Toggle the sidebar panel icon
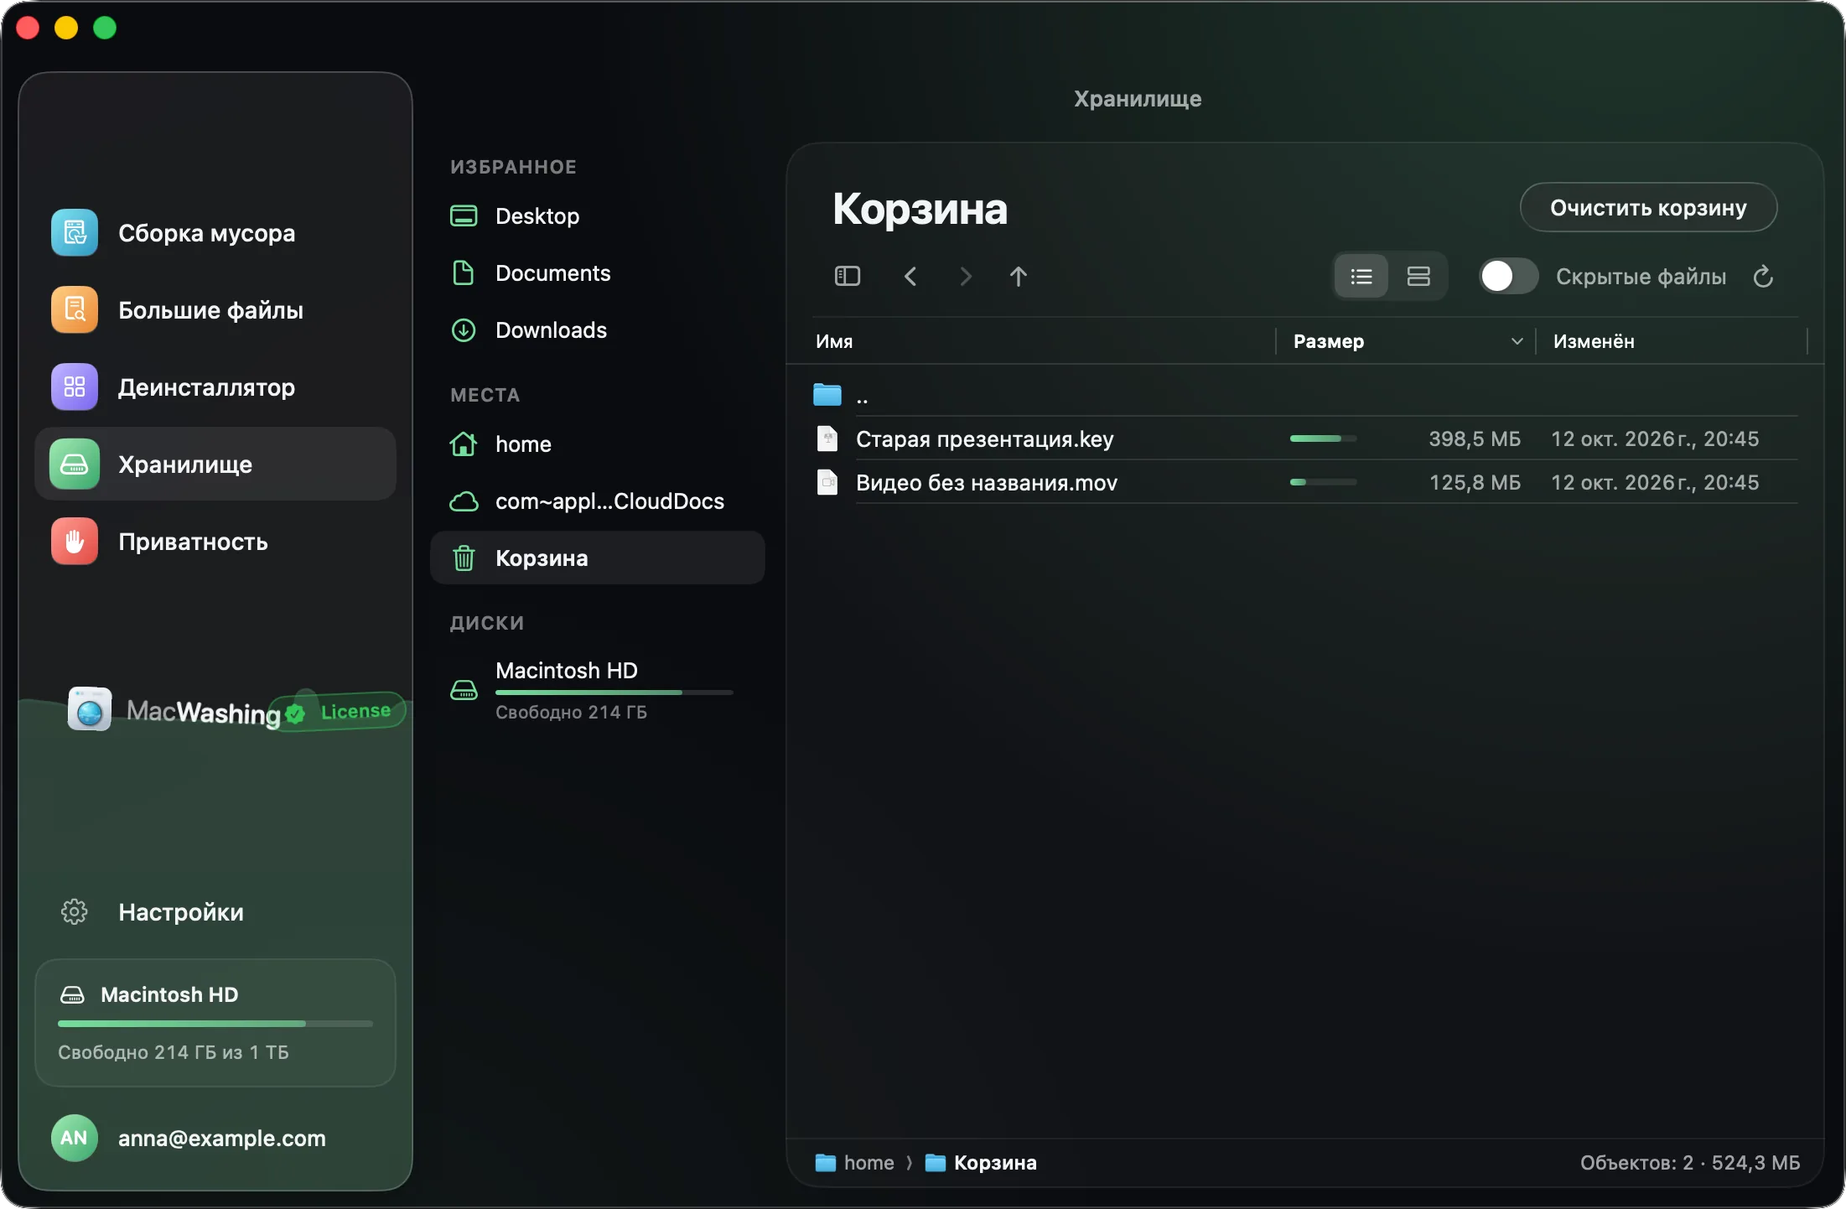 pos(848,277)
